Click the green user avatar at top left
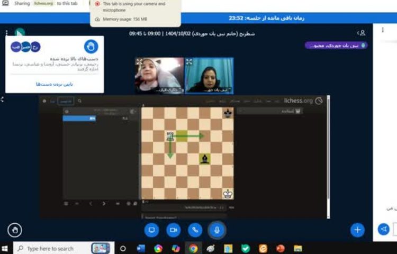 [x=20, y=32]
